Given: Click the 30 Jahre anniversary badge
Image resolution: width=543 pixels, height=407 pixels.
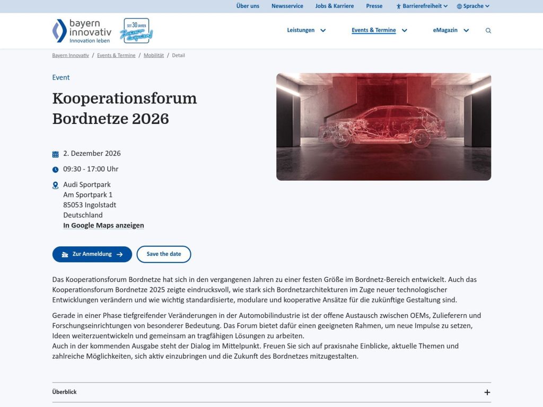Looking at the screenshot, I should coord(136,30).
